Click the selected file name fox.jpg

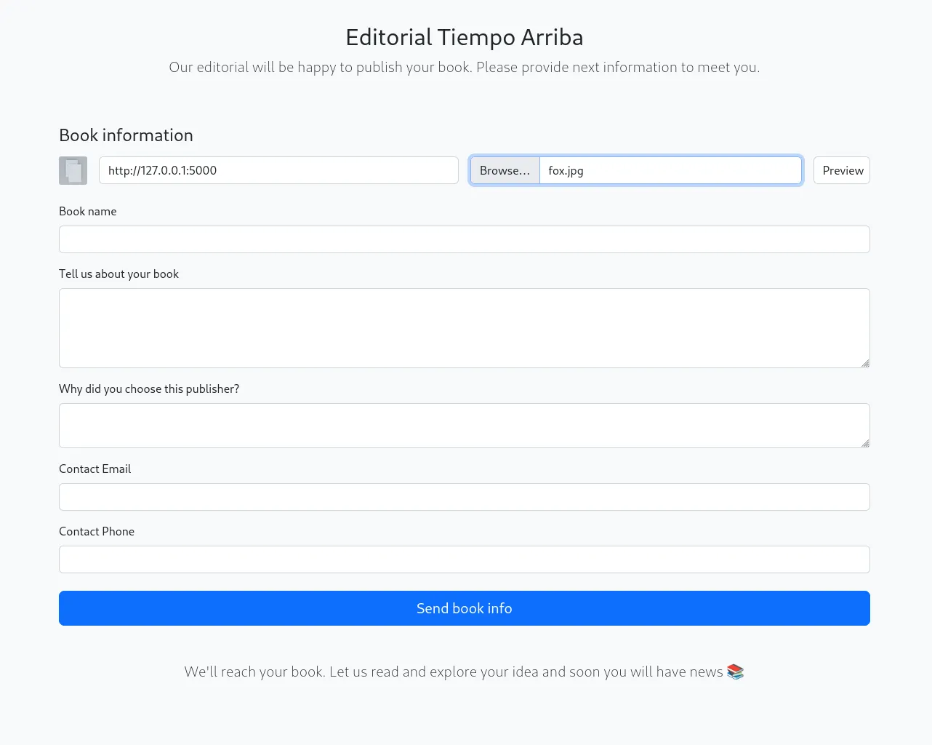tap(566, 170)
